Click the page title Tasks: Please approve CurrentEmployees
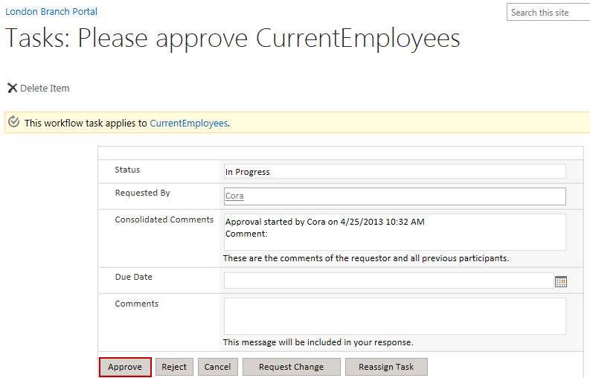 (233, 39)
